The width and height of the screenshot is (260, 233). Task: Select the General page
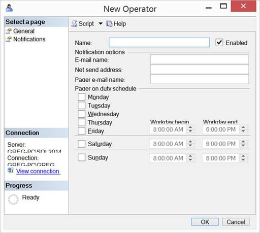[24, 31]
